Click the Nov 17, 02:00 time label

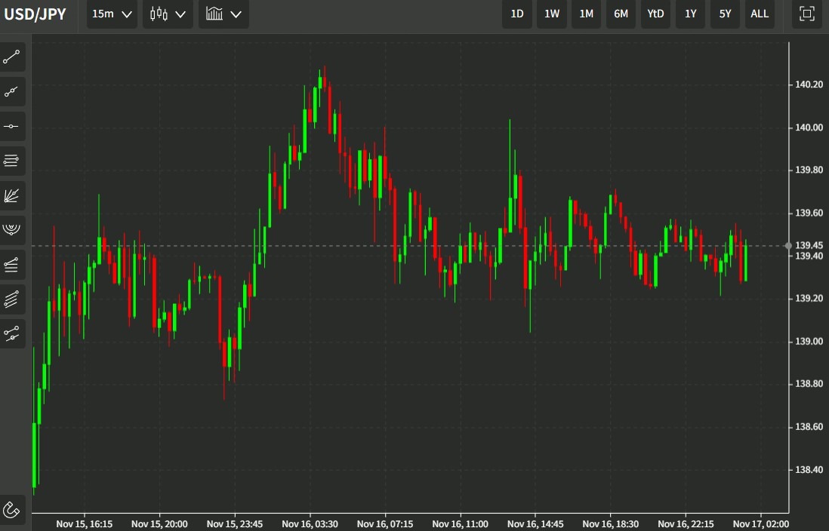click(761, 524)
